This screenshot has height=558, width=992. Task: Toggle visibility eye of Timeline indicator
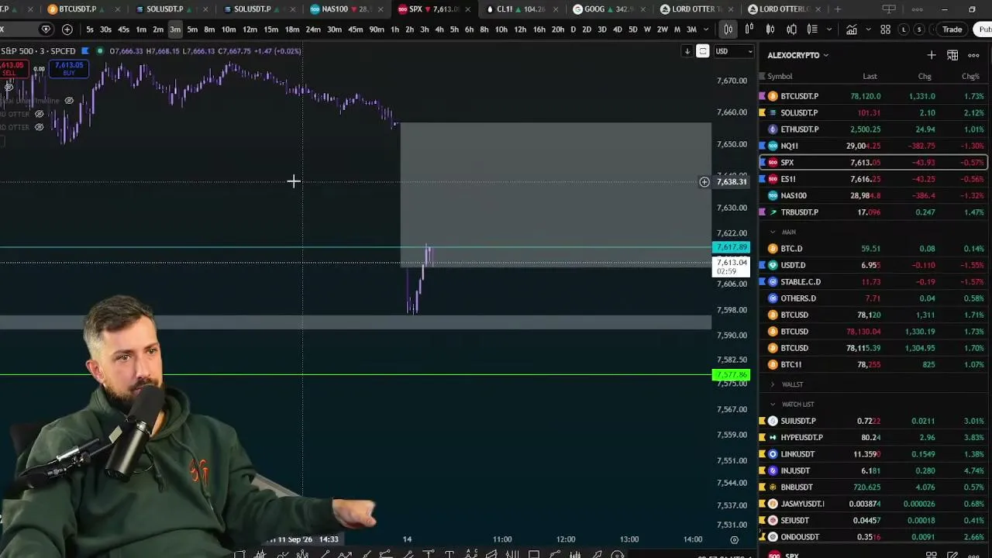click(x=69, y=101)
